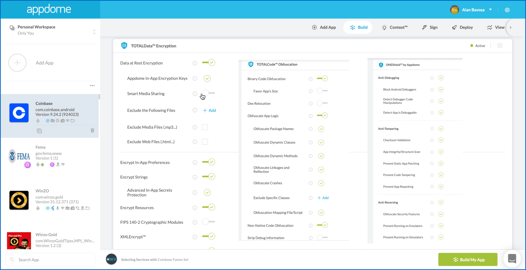Click the TOTALData Encryption shield icon
This screenshot has height=270, width=526.
click(x=124, y=45)
